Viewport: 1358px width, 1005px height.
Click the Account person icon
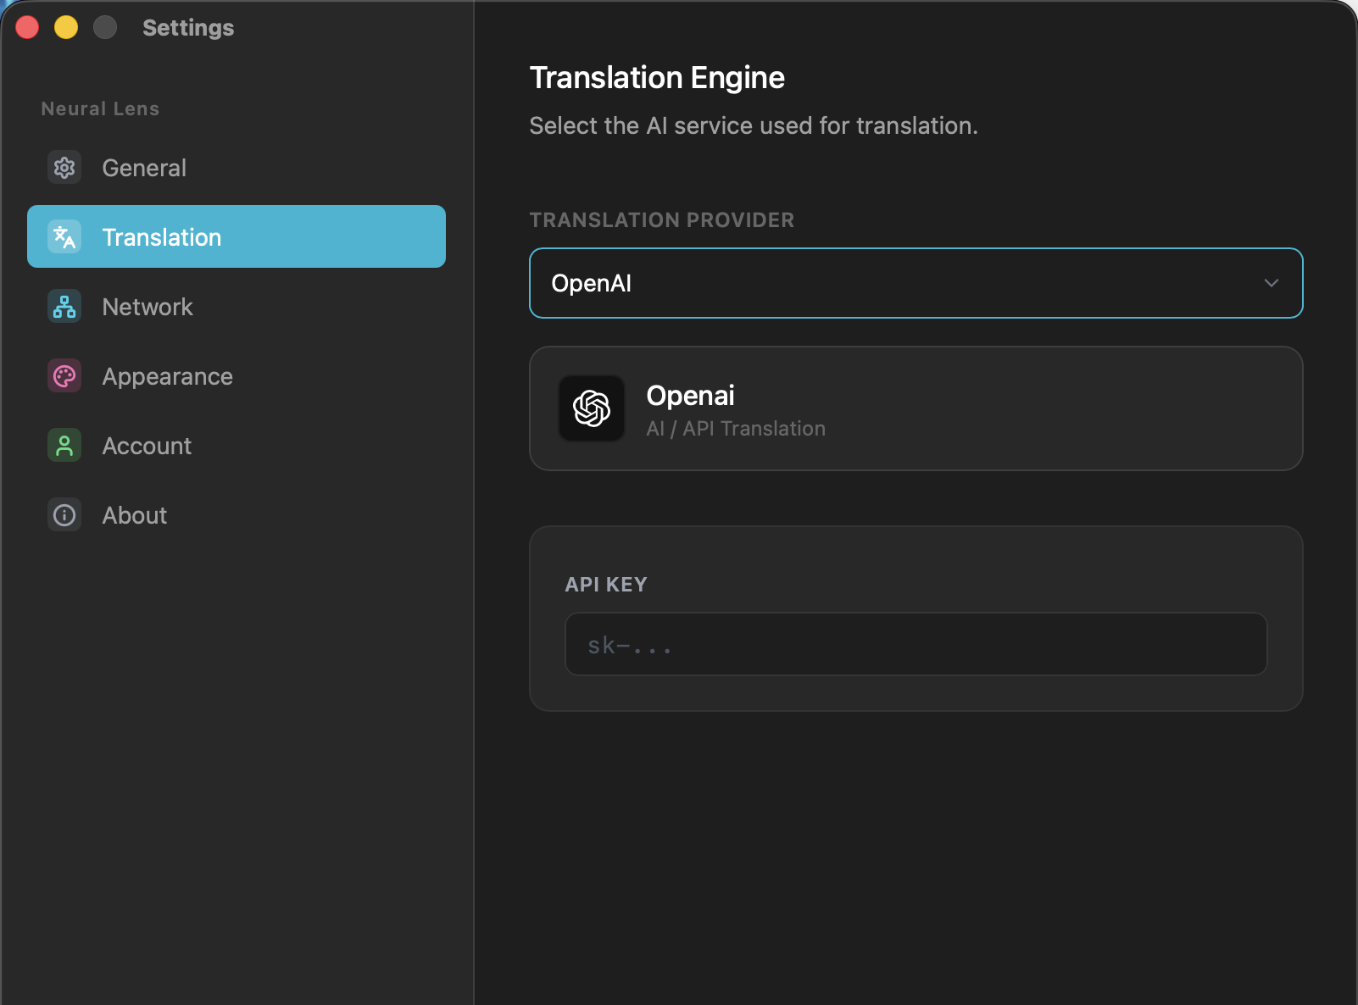(64, 446)
